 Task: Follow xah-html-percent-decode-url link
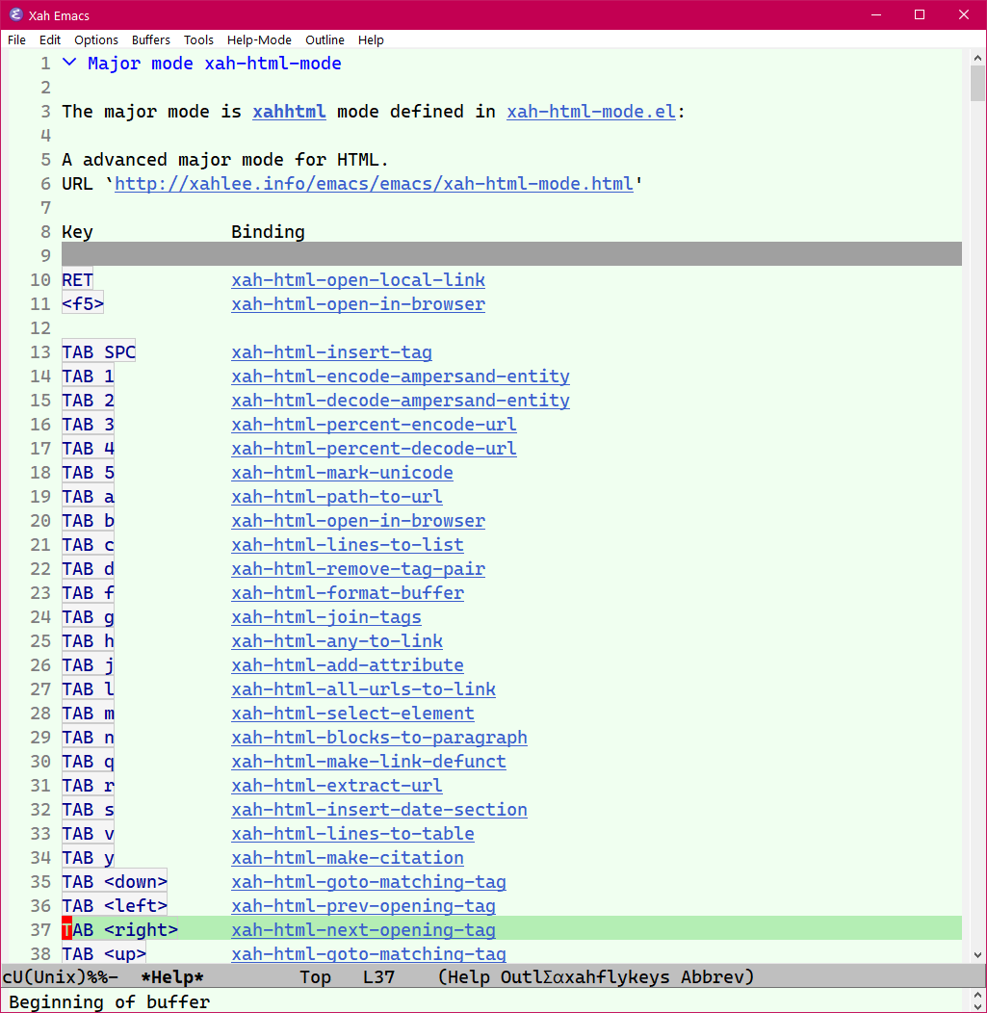click(x=374, y=449)
